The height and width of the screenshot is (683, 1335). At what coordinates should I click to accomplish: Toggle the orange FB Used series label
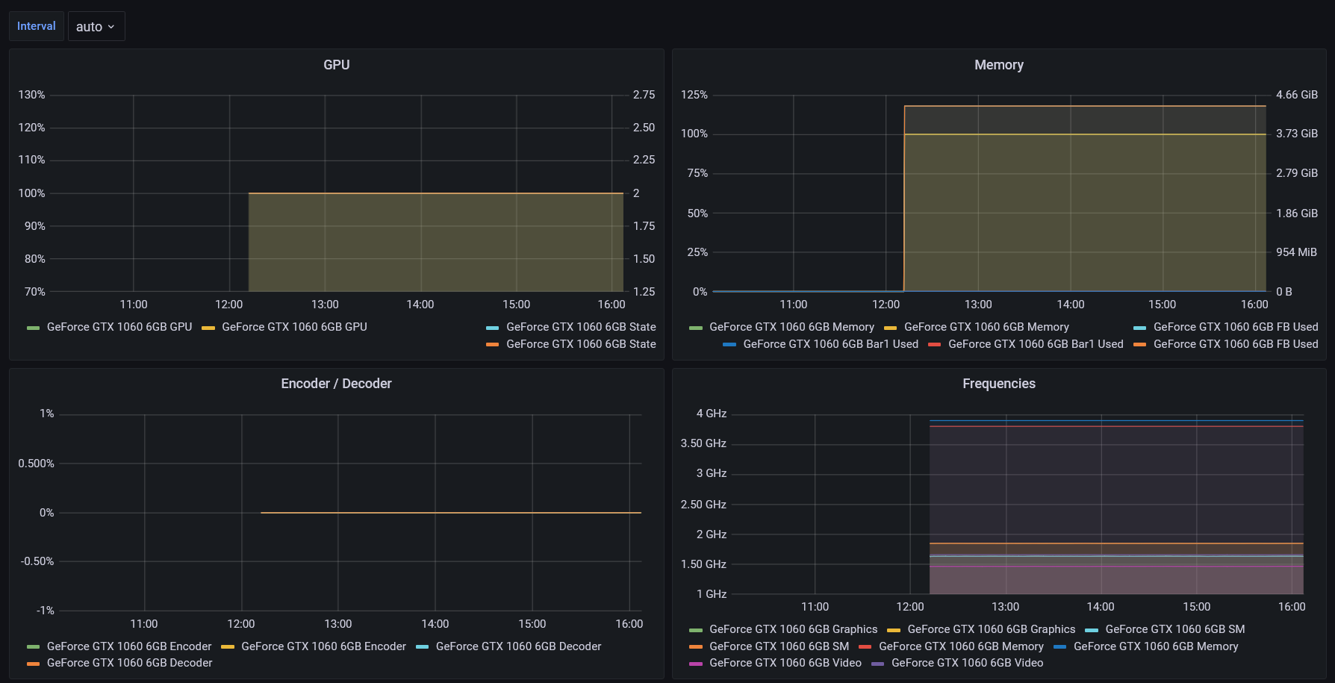click(x=1235, y=344)
